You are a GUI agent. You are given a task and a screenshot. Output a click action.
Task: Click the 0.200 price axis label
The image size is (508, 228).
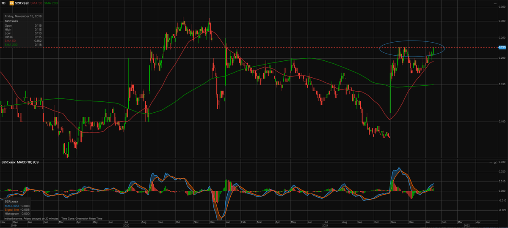tap(502, 58)
